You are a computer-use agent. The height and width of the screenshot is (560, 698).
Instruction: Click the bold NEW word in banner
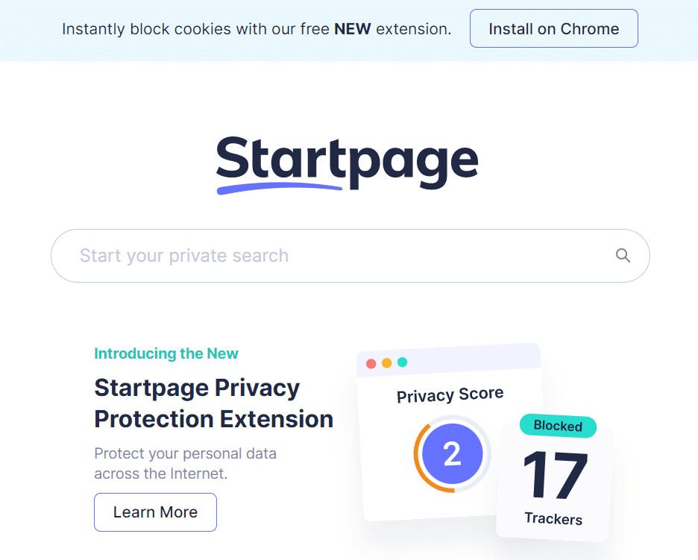point(353,29)
